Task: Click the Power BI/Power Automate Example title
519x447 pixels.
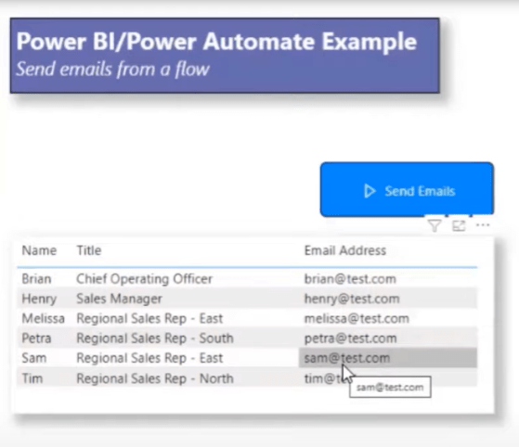Action: point(216,42)
